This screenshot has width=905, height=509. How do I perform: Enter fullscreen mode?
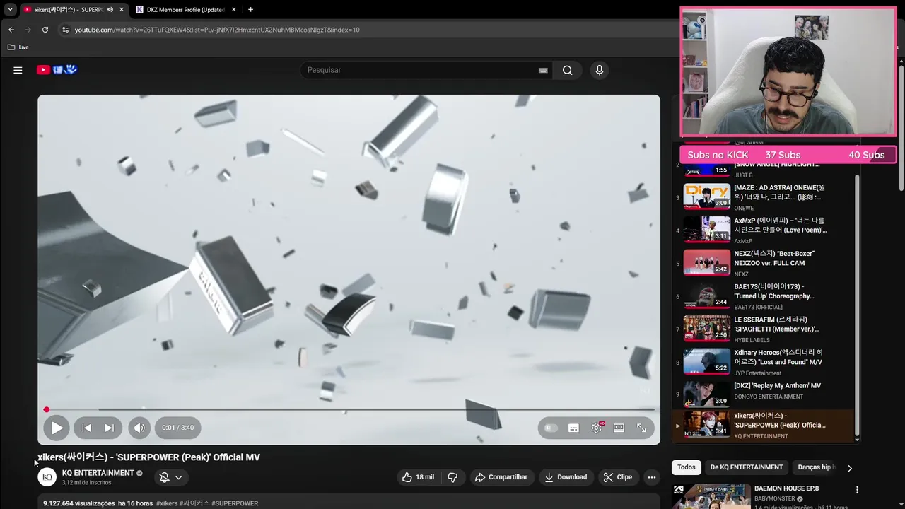pos(641,428)
